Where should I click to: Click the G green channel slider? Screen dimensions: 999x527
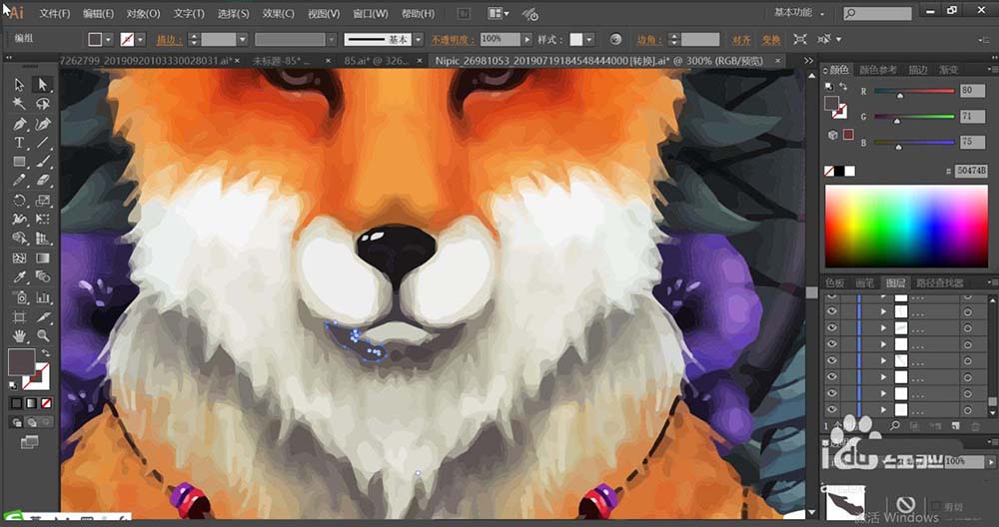[x=914, y=117]
